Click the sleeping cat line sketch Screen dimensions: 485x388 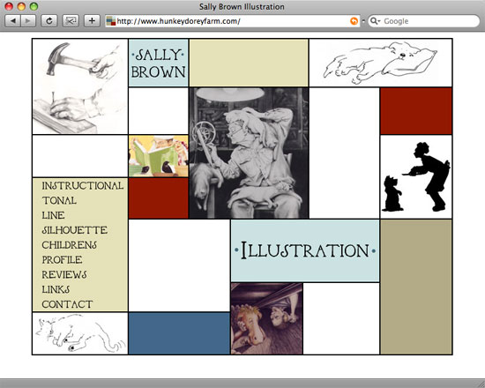(x=80, y=333)
